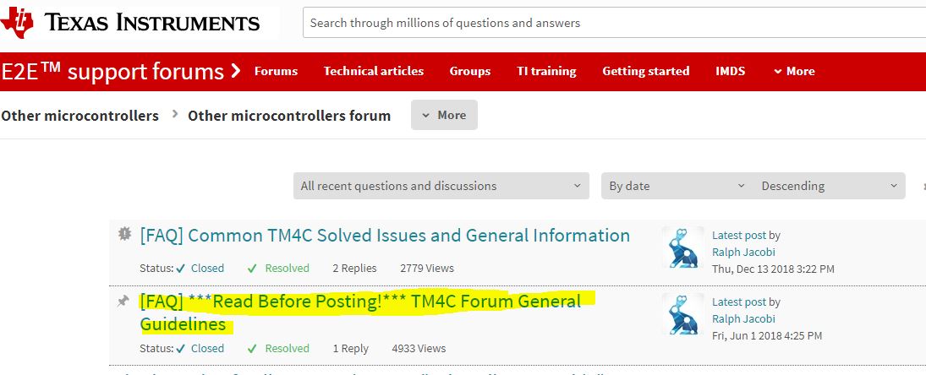926x375 pixels.
Task: Click Latest post link on first thread
Action: point(739,236)
